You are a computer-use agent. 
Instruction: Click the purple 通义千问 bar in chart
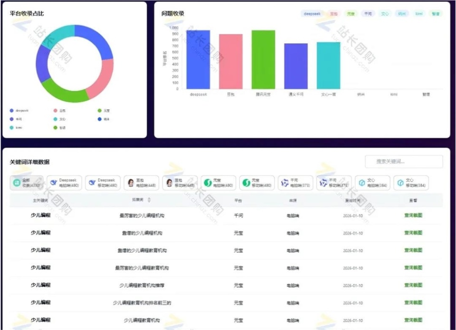point(296,66)
